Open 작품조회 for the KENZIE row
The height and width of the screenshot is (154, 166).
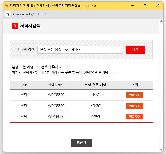point(135,106)
